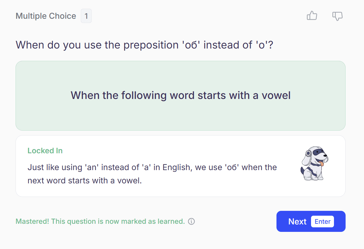Click the green 'Locked In' heading
Screen dimensions: 364x249
tap(45, 151)
